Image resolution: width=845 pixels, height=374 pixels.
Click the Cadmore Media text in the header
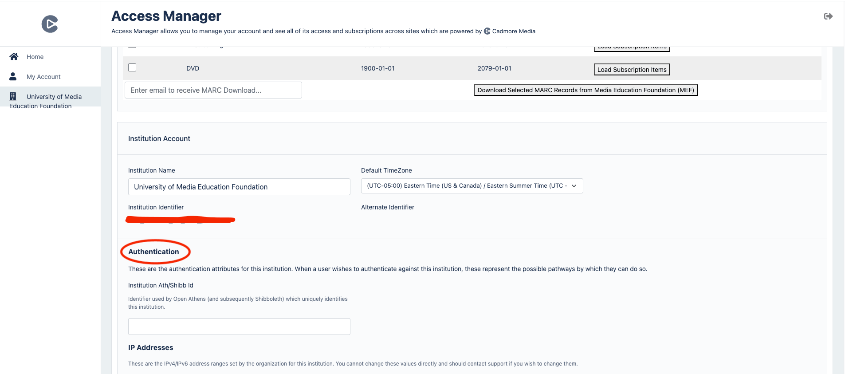(x=514, y=31)
